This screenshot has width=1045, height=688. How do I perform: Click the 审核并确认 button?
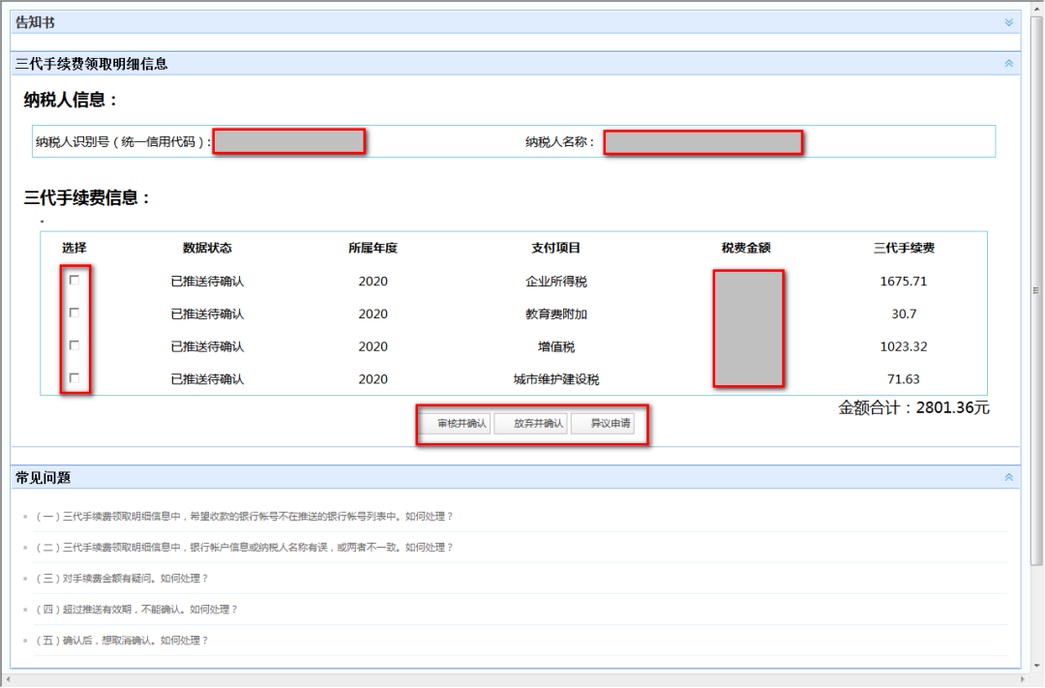tap(455, 423)
